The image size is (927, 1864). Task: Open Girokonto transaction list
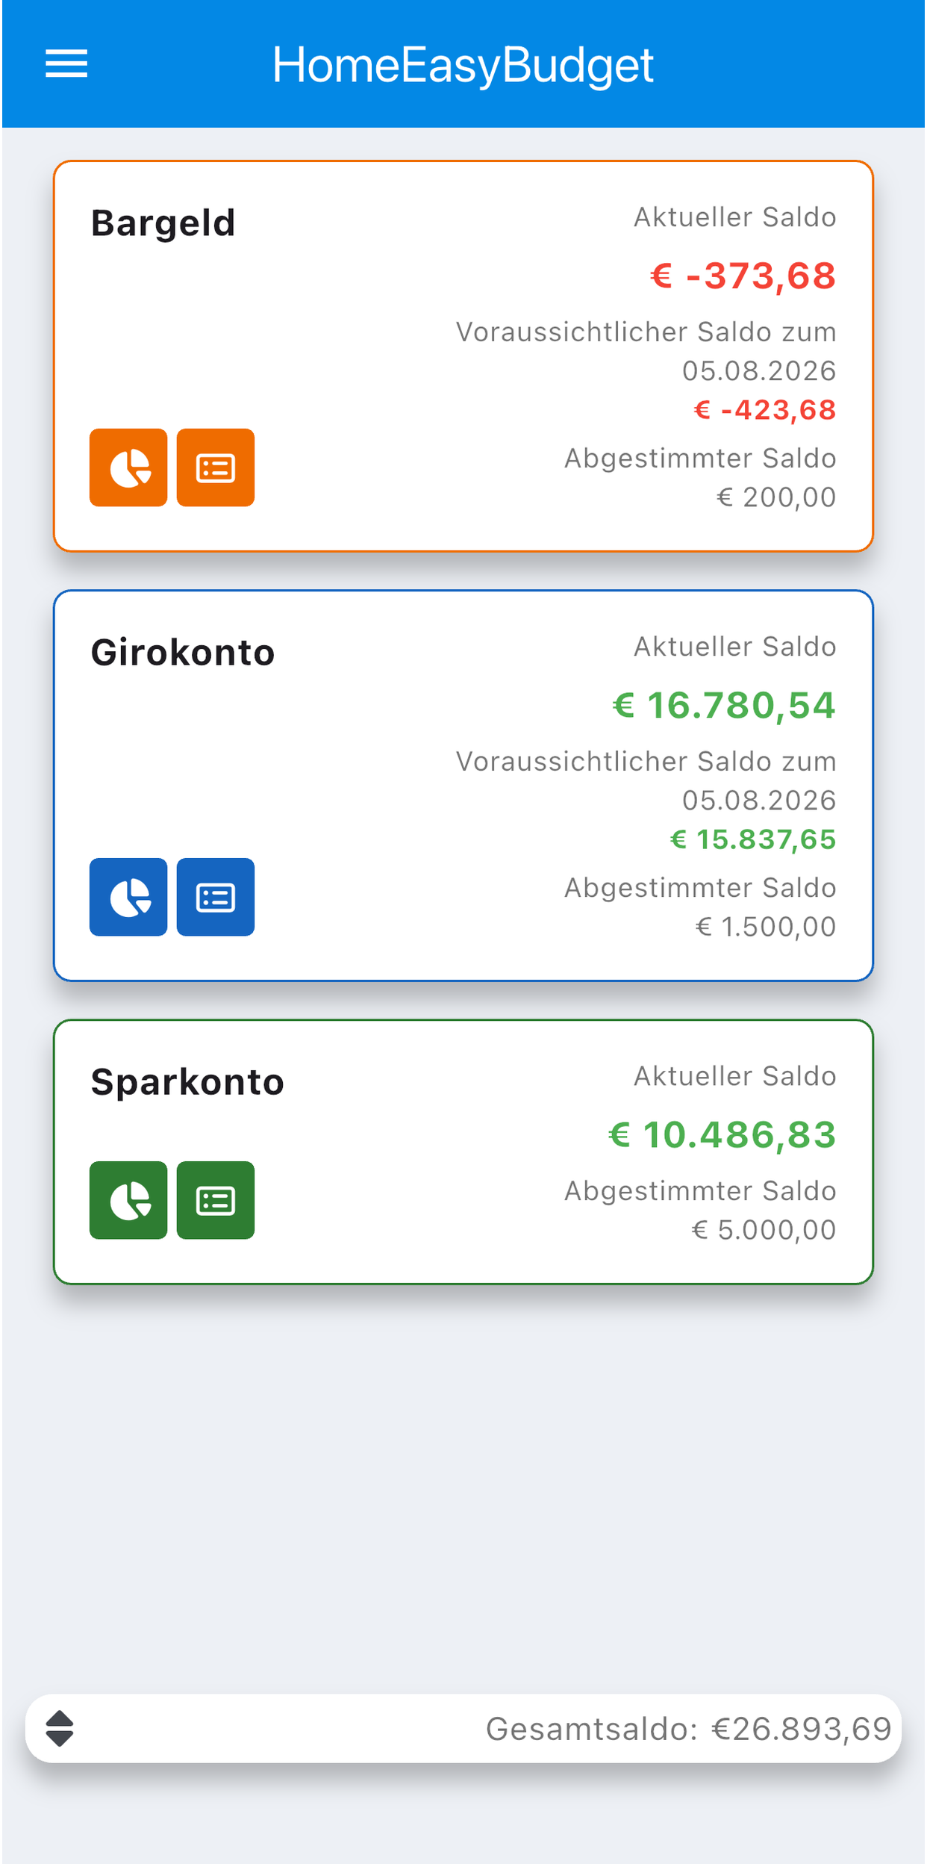click(216, 897)
